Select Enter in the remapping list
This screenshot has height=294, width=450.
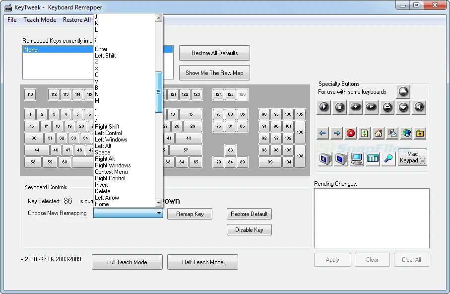tap(125, 49)
